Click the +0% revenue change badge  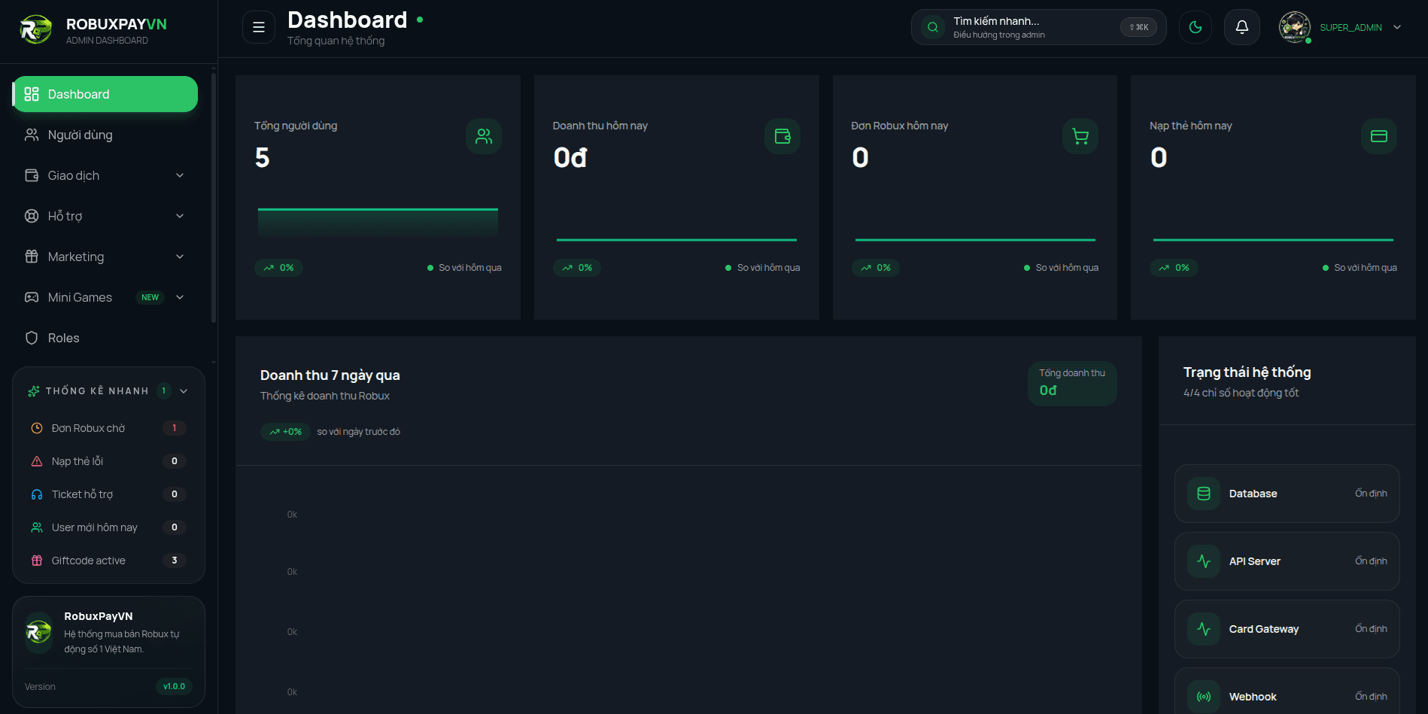(x=285, y=432)
